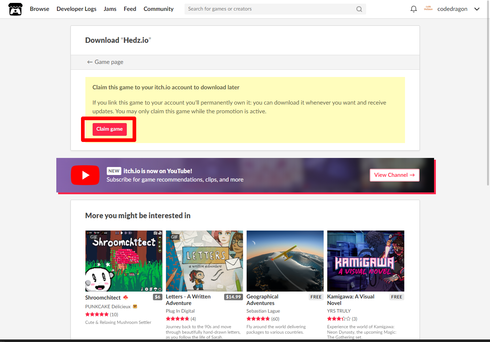
Task: Open the notifications bell
Action: 413,9
